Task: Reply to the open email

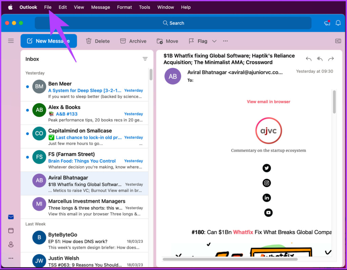Action: click(308, 59)
